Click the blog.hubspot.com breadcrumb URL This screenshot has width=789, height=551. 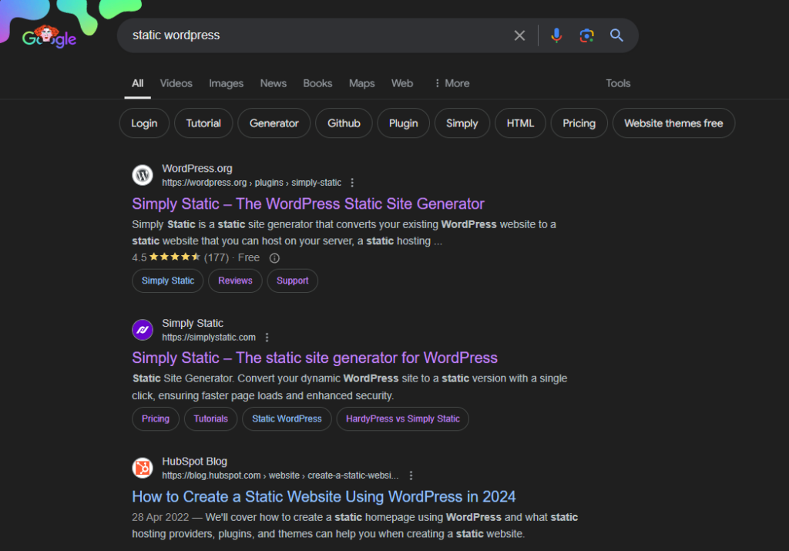point(280,475)
